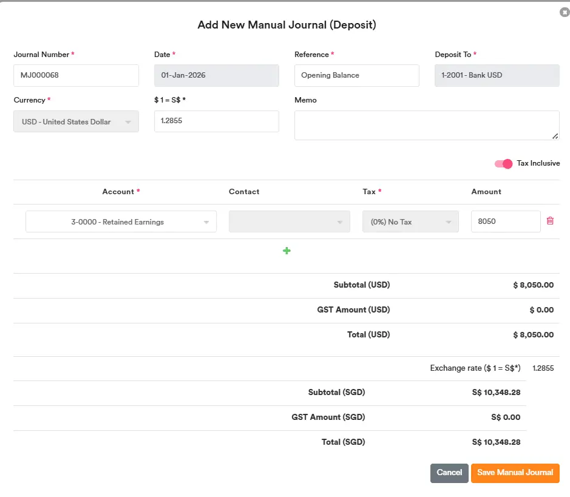This screenshot has width=570, height=497.
Task: Edit the Reference field with Opening Balance
Action: [356, 76]
